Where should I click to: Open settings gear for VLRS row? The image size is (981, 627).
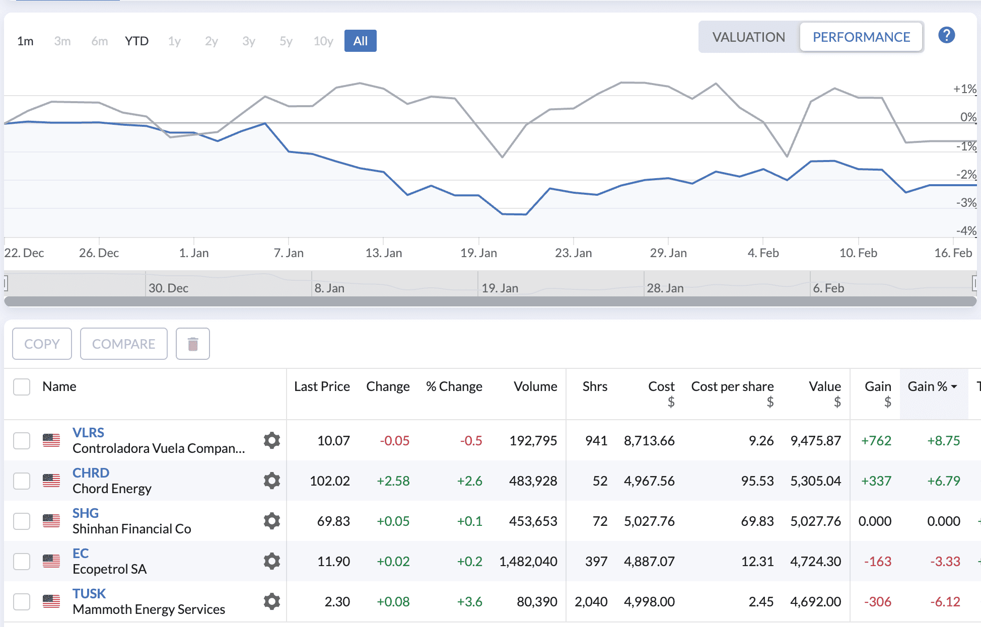[272, 440]
